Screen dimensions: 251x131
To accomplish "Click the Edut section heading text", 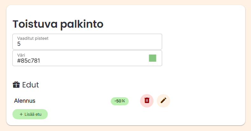I will 31,85.
